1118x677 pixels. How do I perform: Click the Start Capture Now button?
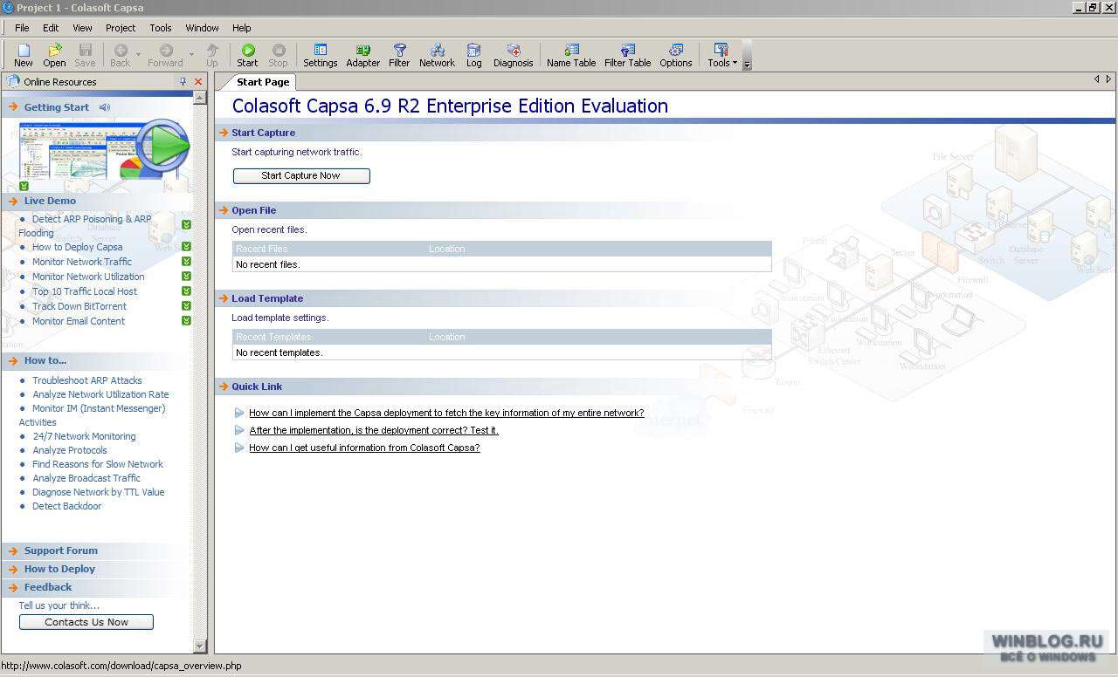pos(301,175)
